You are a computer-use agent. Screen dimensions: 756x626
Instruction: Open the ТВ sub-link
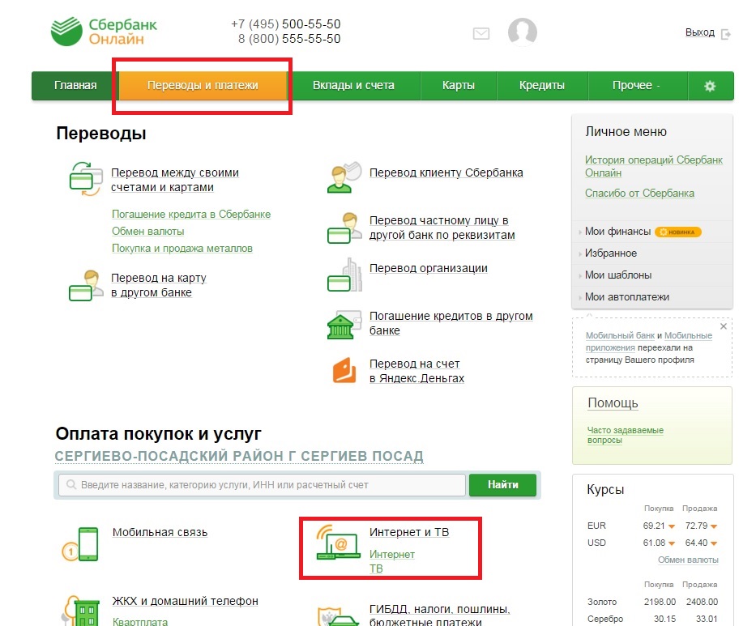point(376,569)
